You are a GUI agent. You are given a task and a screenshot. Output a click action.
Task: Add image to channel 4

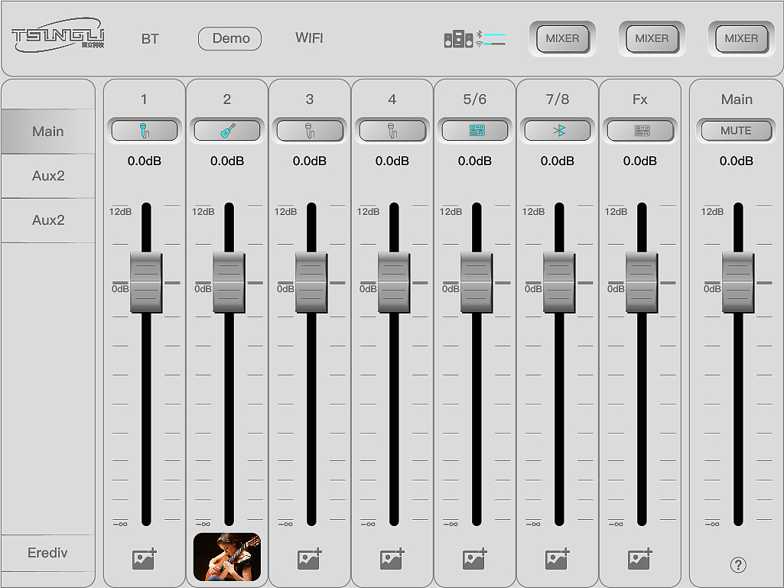pos(392,559)
